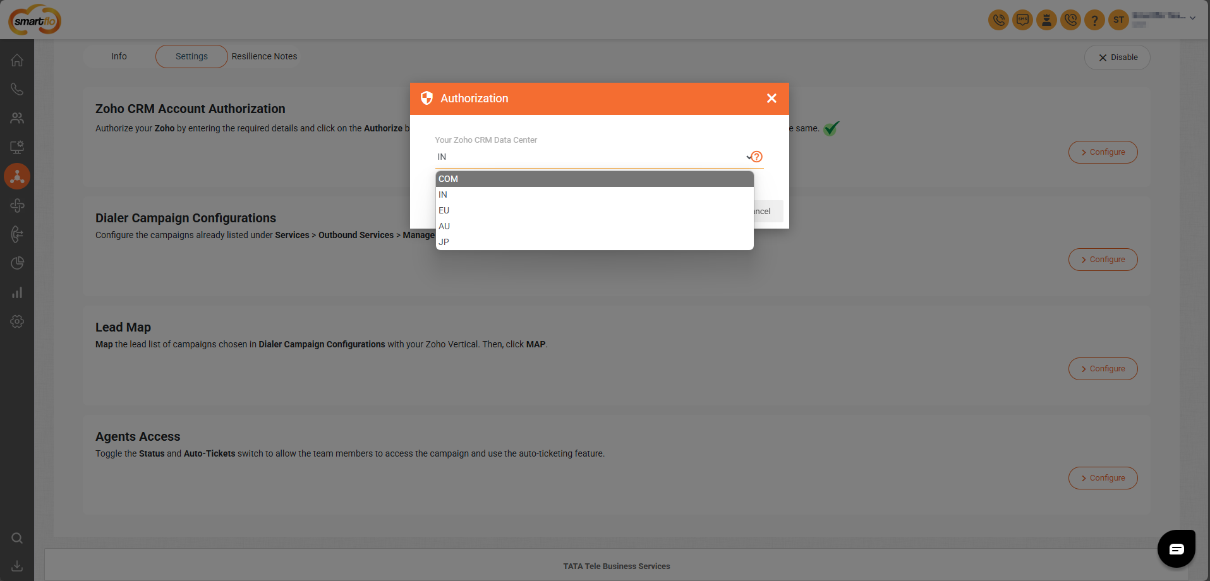Screen dimensions: 1210x581
Task: Click TATA Tele Business Services footer text
Action: pyautogui.click(x=617, y=566)
